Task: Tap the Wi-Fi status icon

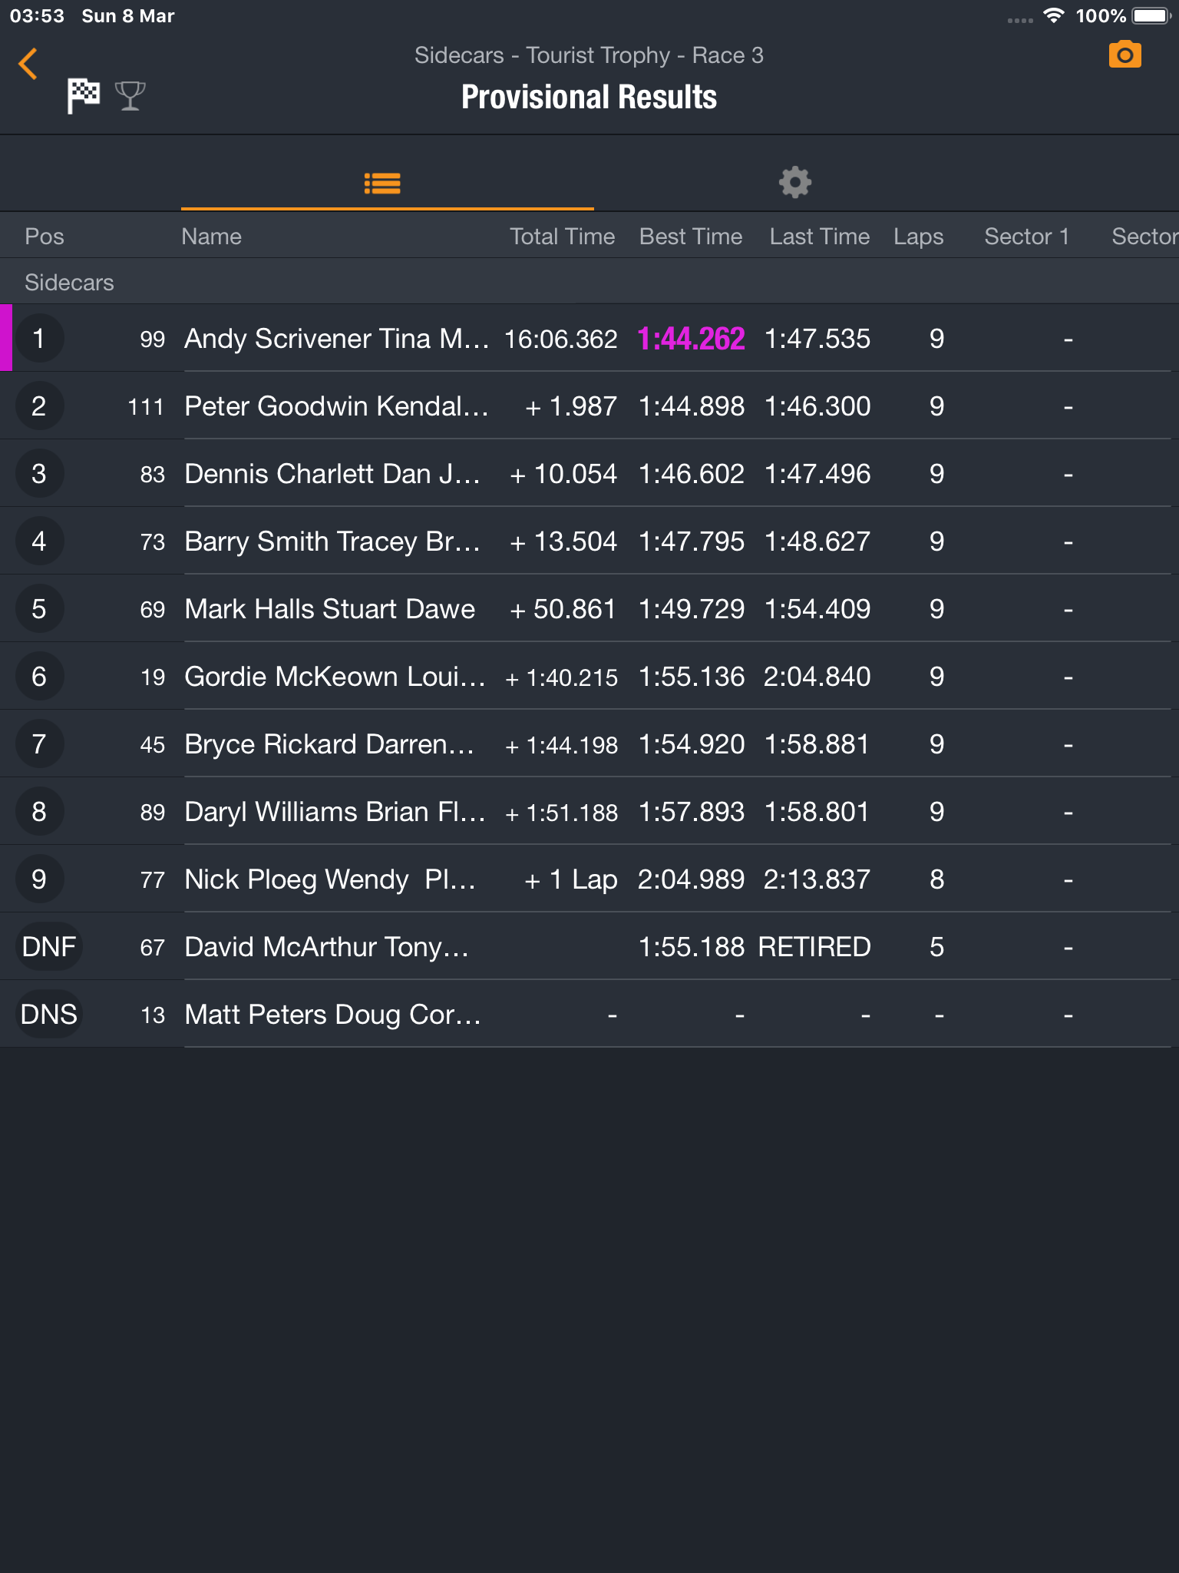Action: [x=1054, y=15]
